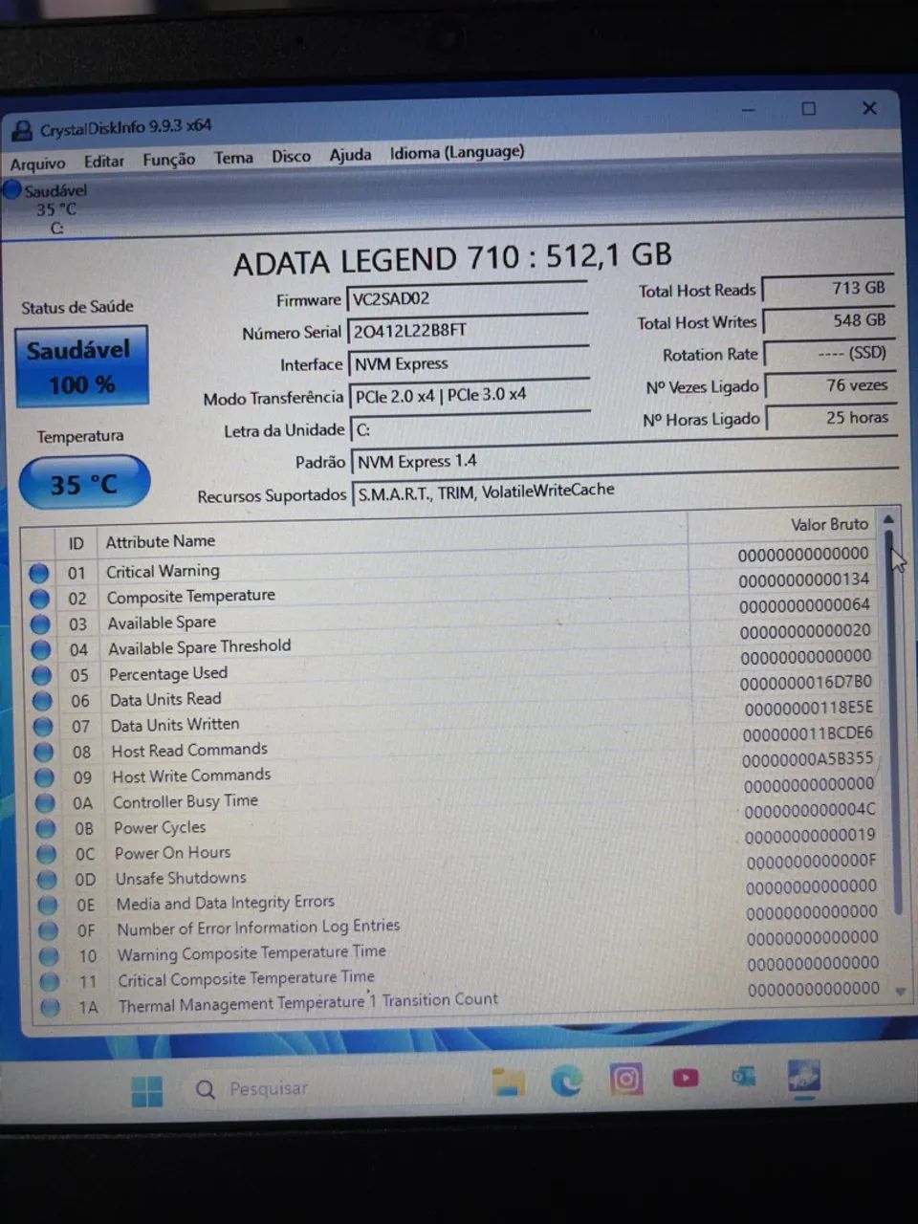Open File Explorer from the taskbar
Viewport: 918px width, 1224px height.
(x=508, y=1082)
